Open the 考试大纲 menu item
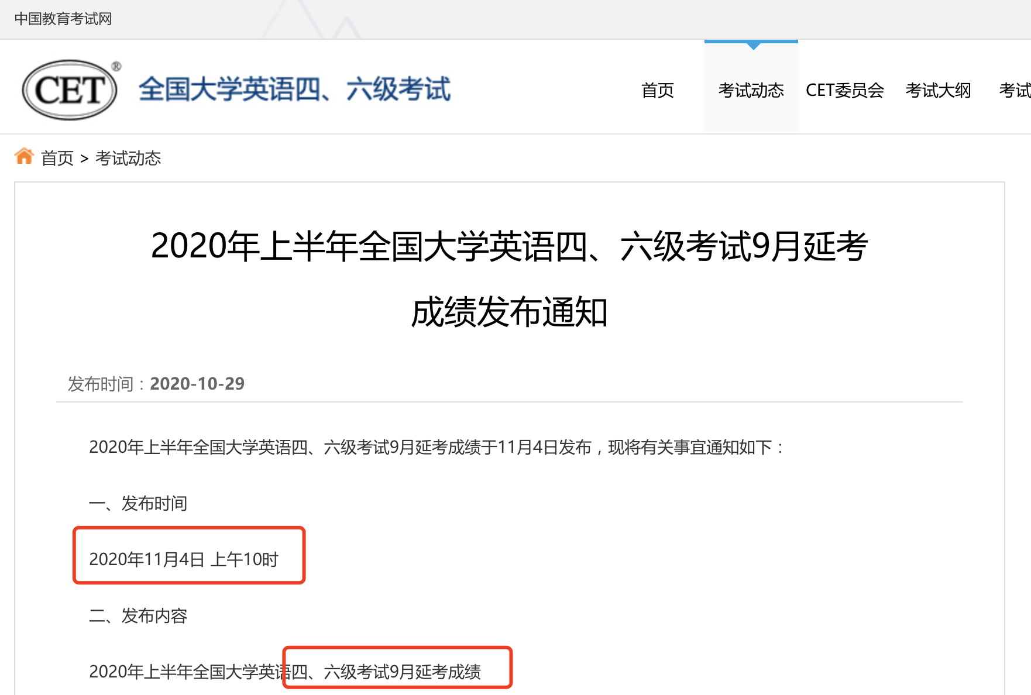 [938, 90]
